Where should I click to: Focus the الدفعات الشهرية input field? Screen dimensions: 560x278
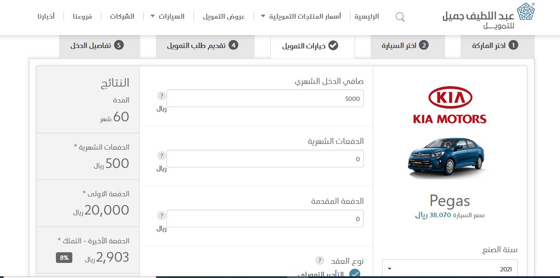click(x=265, y=159)
